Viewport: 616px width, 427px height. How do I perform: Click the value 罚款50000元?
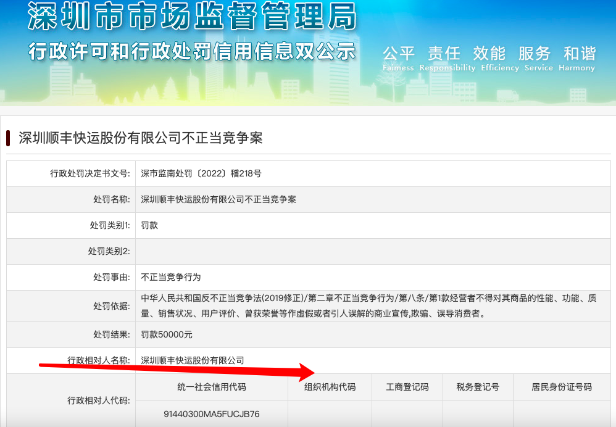click(167, 334)
